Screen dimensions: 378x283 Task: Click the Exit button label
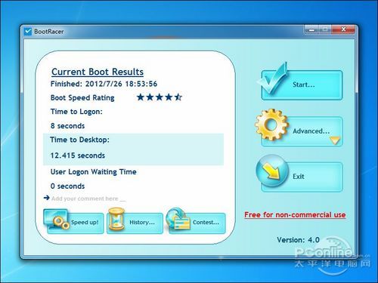point(299,177)
